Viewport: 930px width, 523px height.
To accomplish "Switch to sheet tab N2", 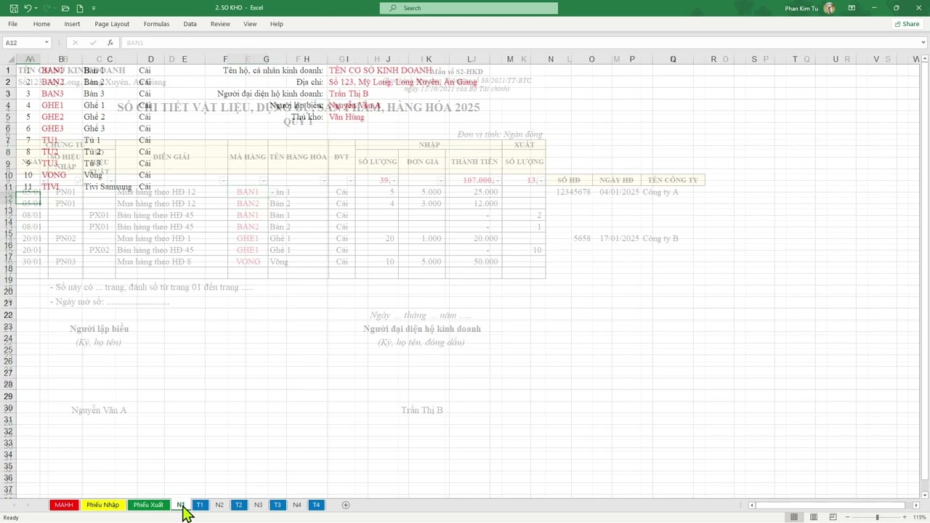I will (x=219, y=505).
